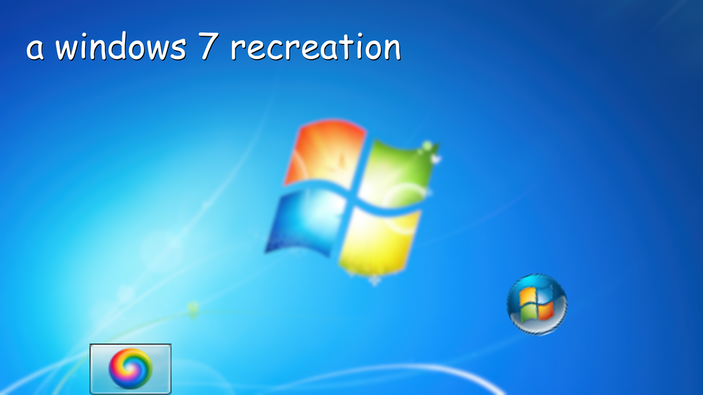Viewport: 703px width, 395px height.
Task: Click the Windows flag inside the Start orb
Action: click(x=538, y=303)
